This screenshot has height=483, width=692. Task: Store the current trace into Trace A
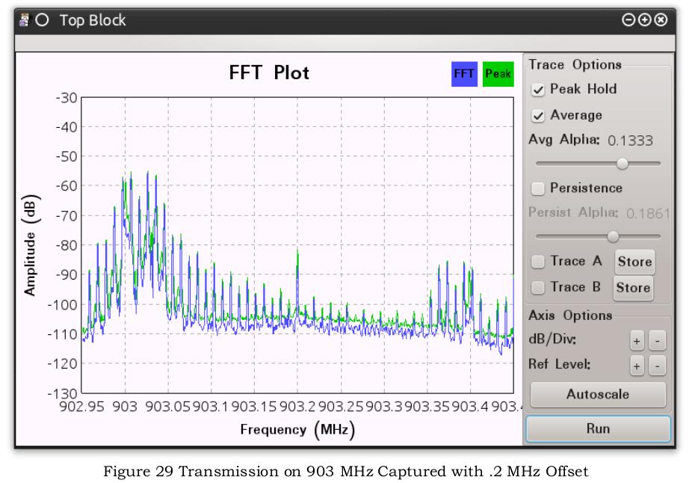(x=634, y=262)
